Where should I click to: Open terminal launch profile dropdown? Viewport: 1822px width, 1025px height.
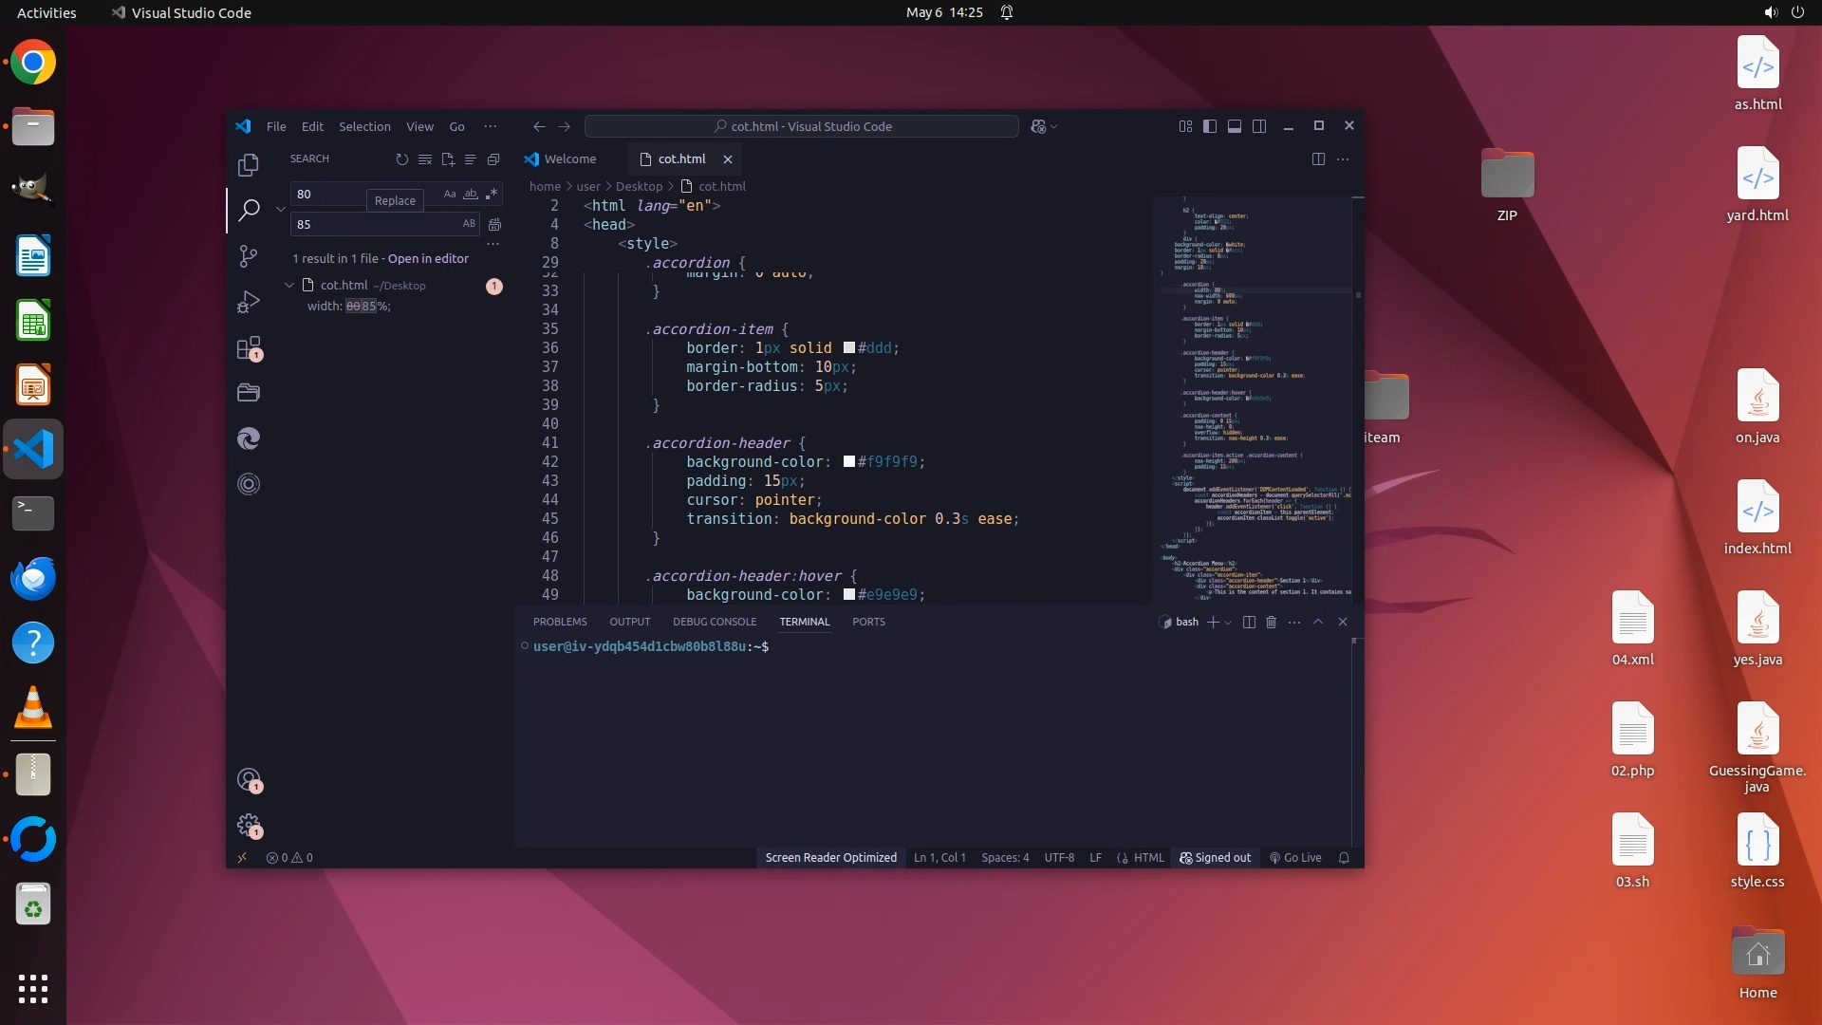pyautogui.click(x=1228, y=623)
